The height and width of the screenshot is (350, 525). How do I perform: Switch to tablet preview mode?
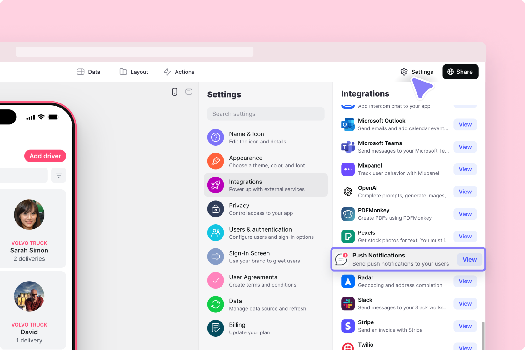tap(189, 92)
